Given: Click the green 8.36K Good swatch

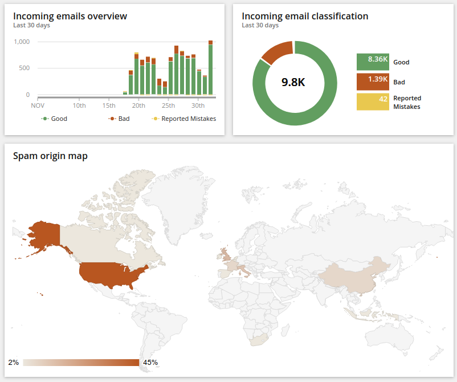Looking at the screenshot, I should pos(373,62).
